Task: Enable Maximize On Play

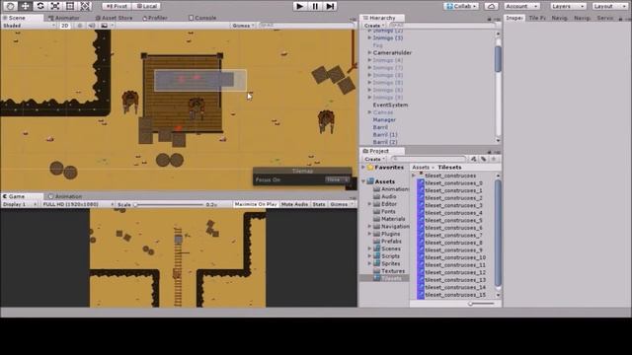Action: coord(256,204)
